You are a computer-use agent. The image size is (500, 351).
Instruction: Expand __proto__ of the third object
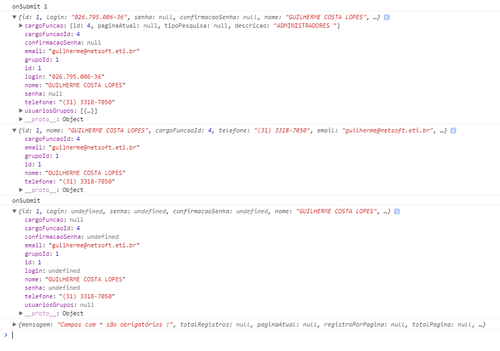pos(21,313)
